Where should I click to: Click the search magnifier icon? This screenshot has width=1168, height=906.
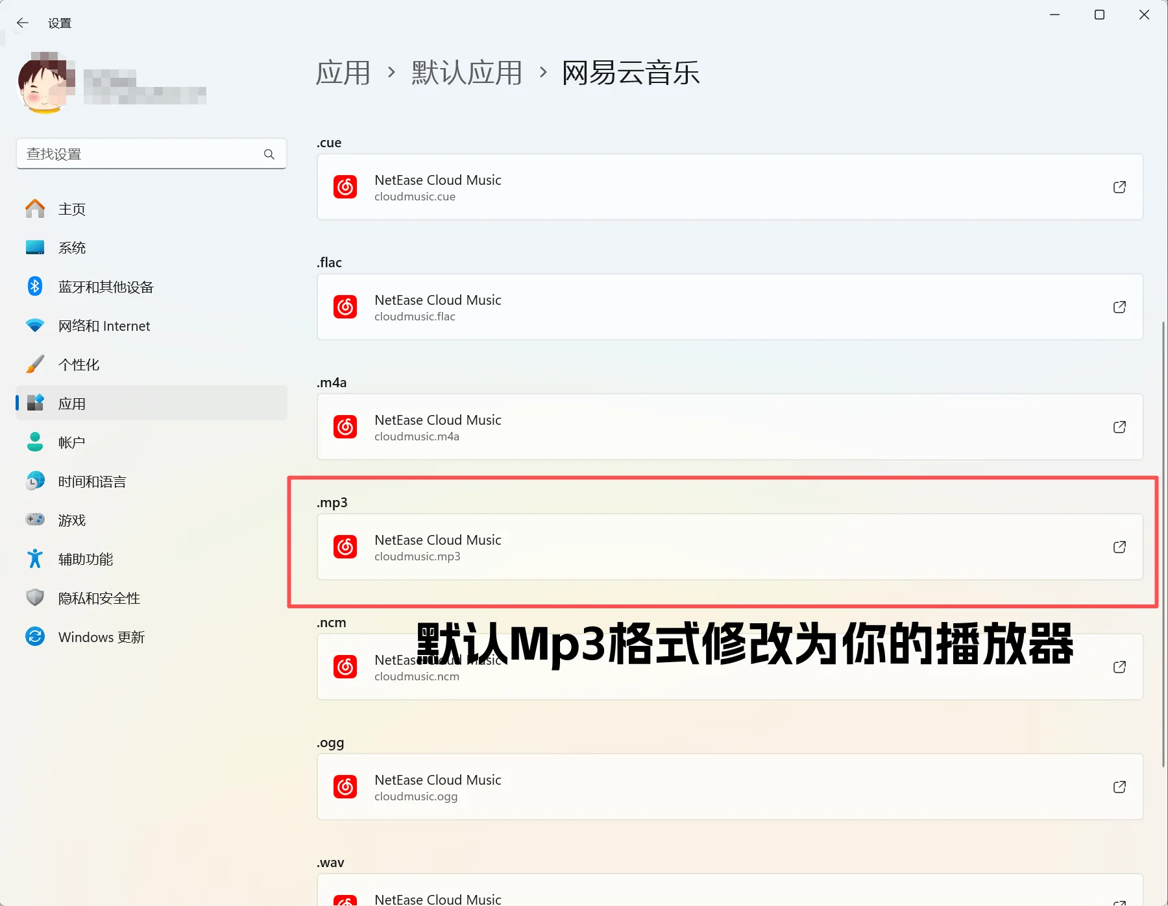click(x=269, y=154)
